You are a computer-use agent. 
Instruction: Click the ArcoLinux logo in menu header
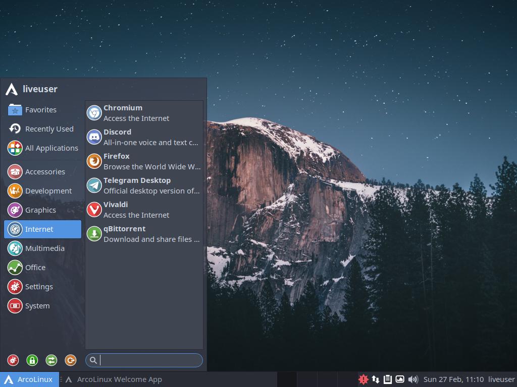tap(12, 89)
